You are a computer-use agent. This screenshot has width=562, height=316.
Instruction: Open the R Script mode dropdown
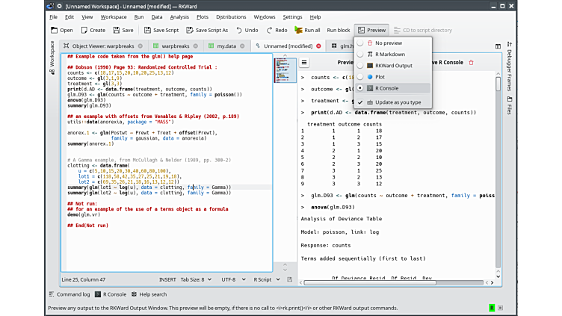[265, 279]
